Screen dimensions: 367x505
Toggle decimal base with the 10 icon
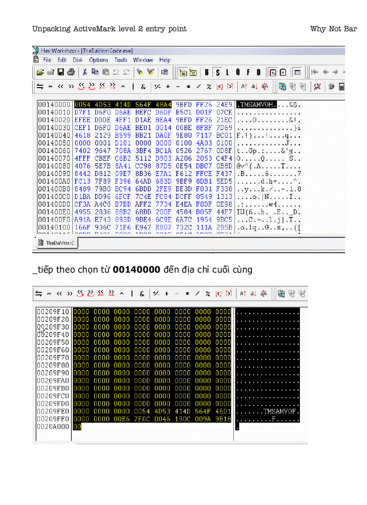pyautogui.click(x=193, y=72)
